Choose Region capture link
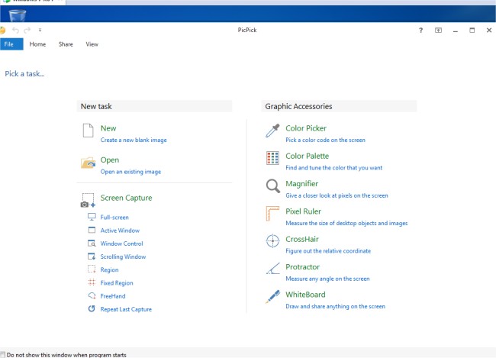The height and width of the screenshot is (358, 496). point(109,269)
